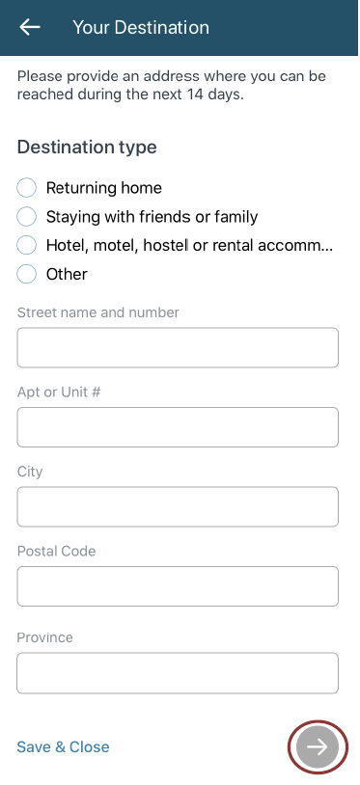Pick the Other destination type radio
Screen dimensions: 360x785
tap(26, 274)
